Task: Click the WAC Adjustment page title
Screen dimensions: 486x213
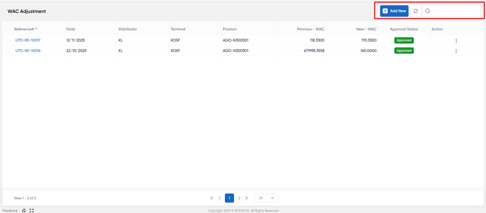Action: (27, 11)
